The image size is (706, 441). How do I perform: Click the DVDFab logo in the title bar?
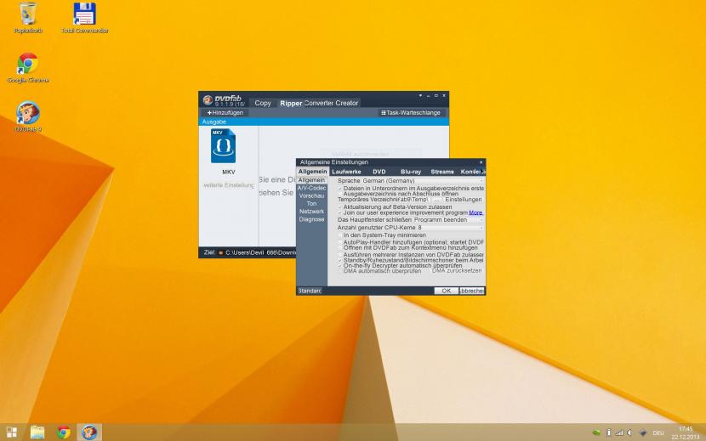pos(208,100)
